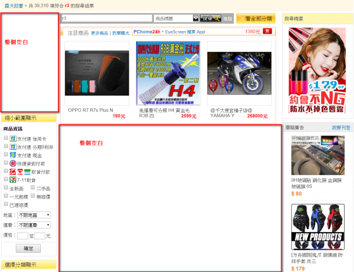
Task: Open the 9H玻璃貼 store ad thumbnail
Action: click(x=318, y=155)
